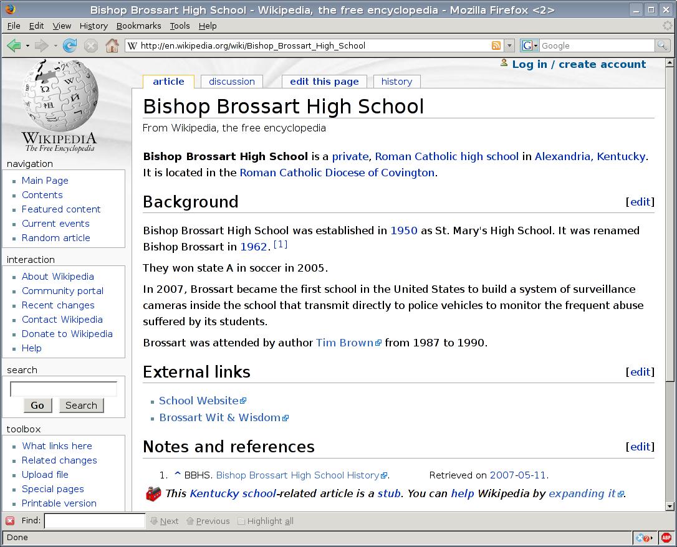Click the vertical page scrollbar
Image resolution: width=677 pixels, height=547 pixels.
(x=671, y=280)
